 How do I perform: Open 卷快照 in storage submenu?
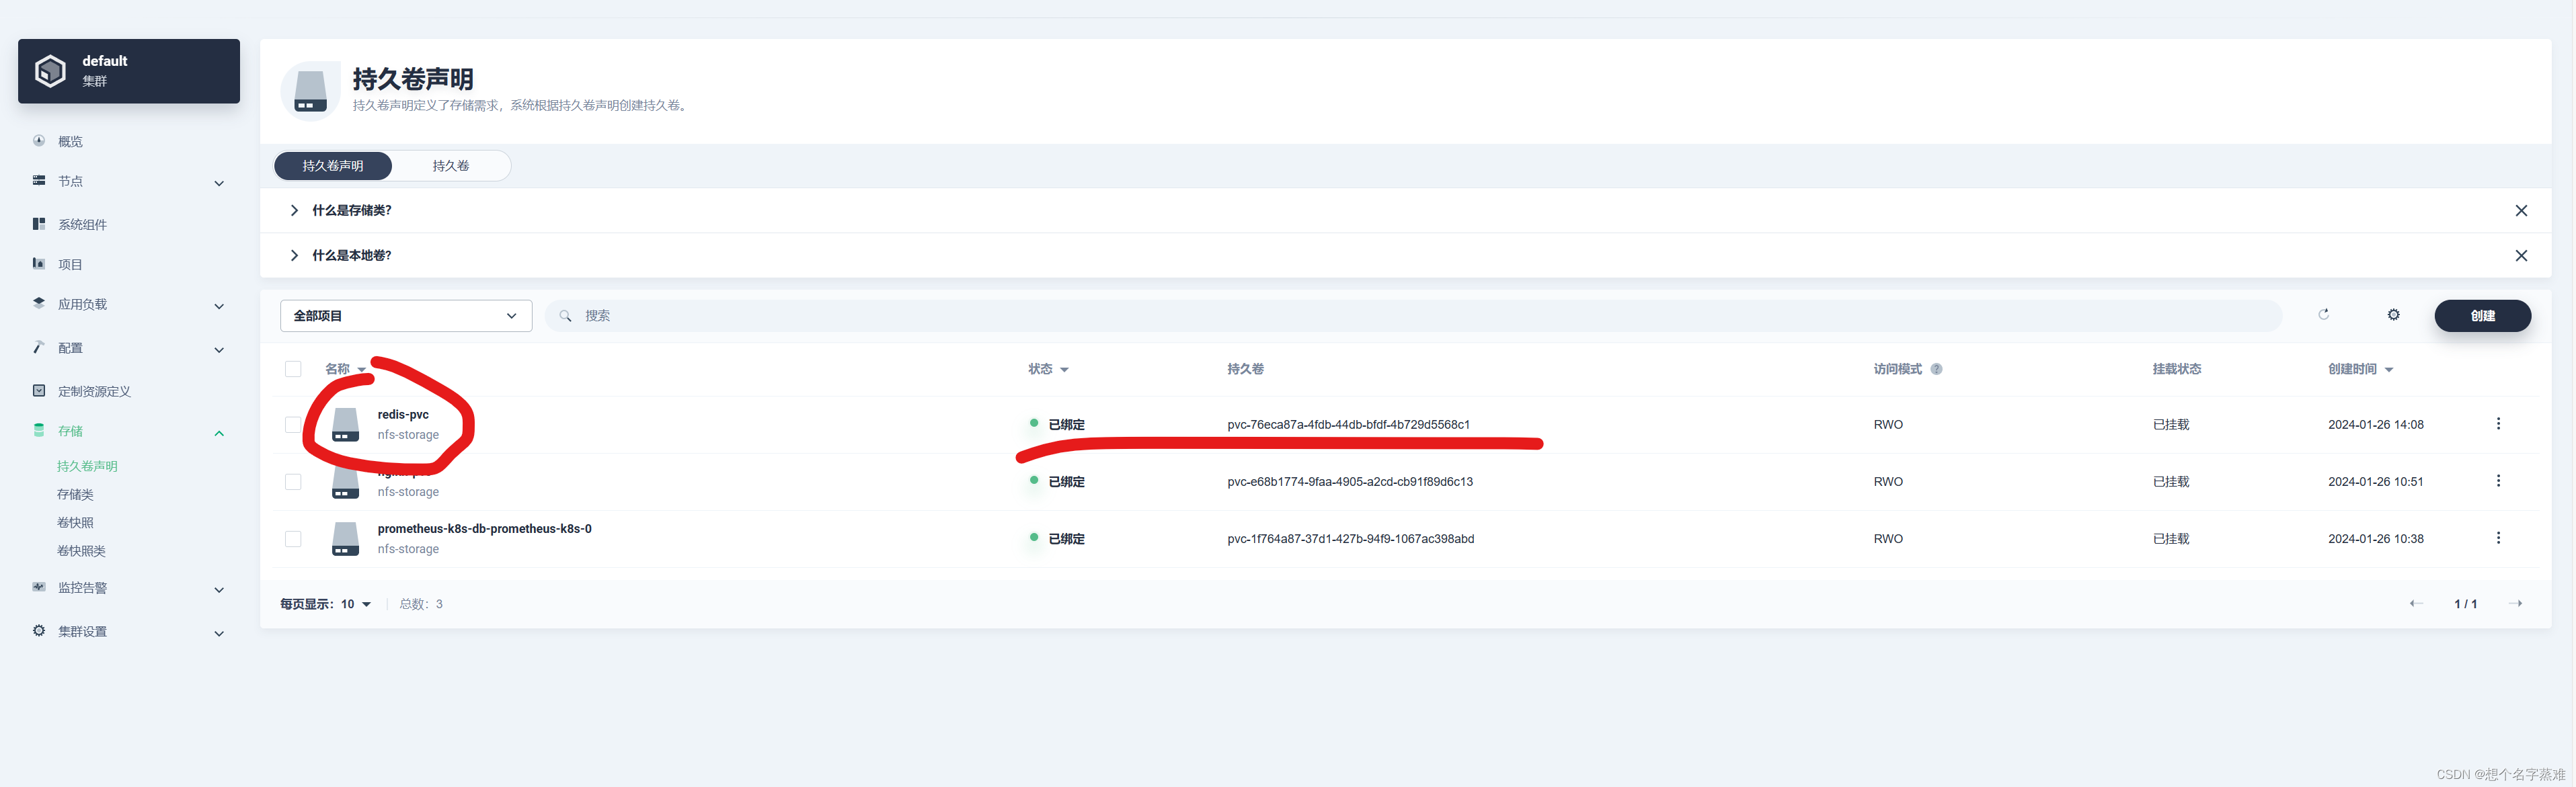[75, 522]
